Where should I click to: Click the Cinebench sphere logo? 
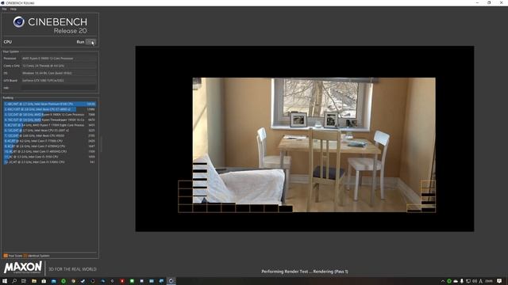point(19,22)
